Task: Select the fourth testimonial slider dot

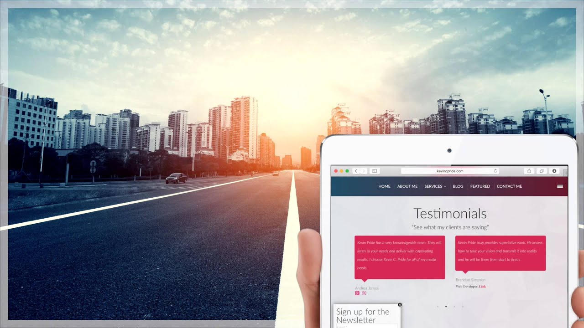Action: [462, 307]
